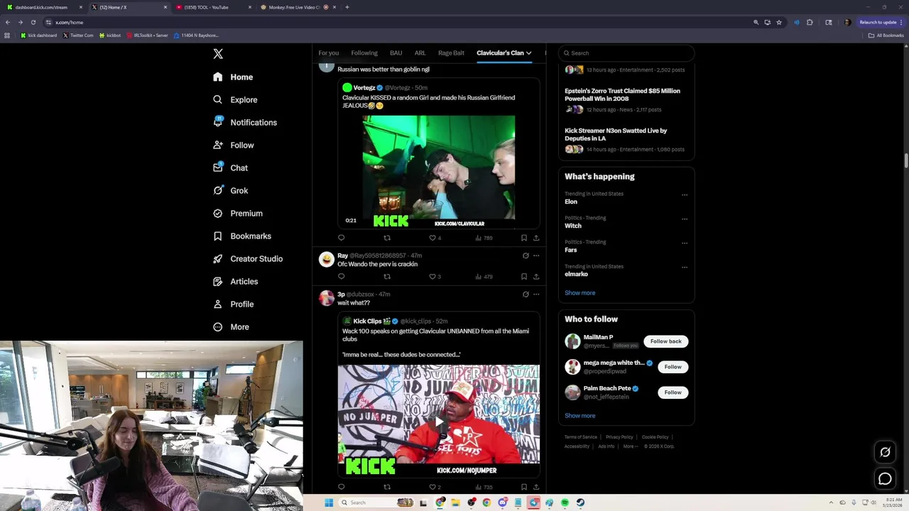Like Ray's post about Wando
The width and height of the screenshot is (909, 511).
click(x=435, y=276)
